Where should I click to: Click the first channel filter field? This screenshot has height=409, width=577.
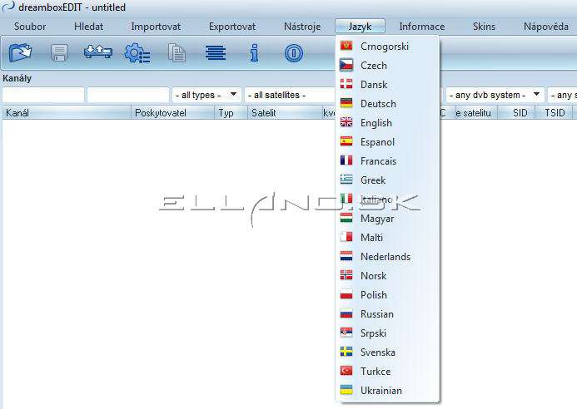tap(43, 95)
